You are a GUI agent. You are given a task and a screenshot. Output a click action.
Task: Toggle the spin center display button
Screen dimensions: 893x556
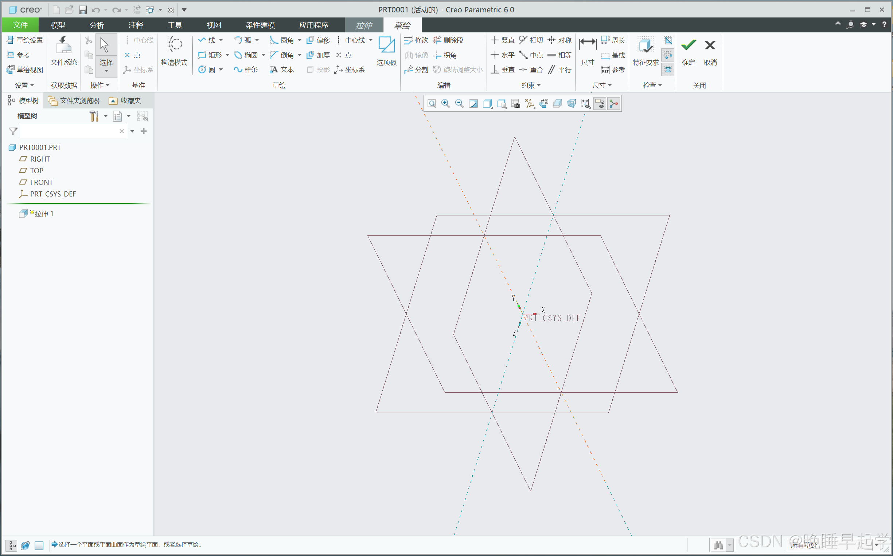pos(614,104)
